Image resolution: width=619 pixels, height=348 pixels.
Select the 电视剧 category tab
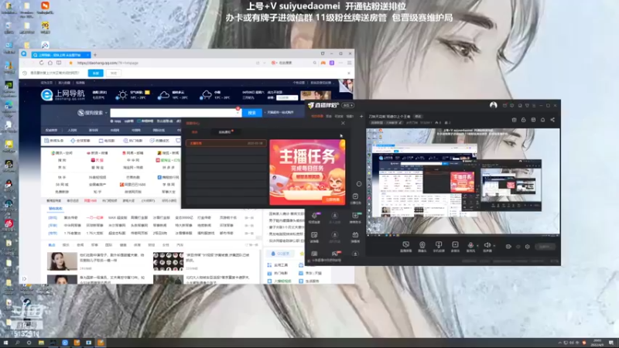107,141
